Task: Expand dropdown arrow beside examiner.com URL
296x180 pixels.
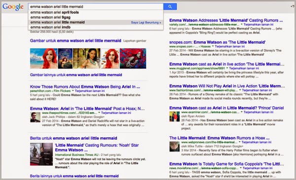Action: [241, 112]
